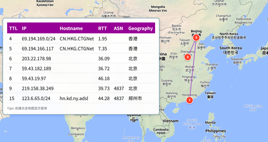Select the row with IP 69.194.166.117
The image size is (268, 142).
pyautogui.click(x=81, y=48)
